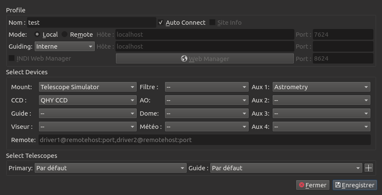The image size is (382, 195).
Task: Click the Remote drivers input field
Action: tap(204, 140)
